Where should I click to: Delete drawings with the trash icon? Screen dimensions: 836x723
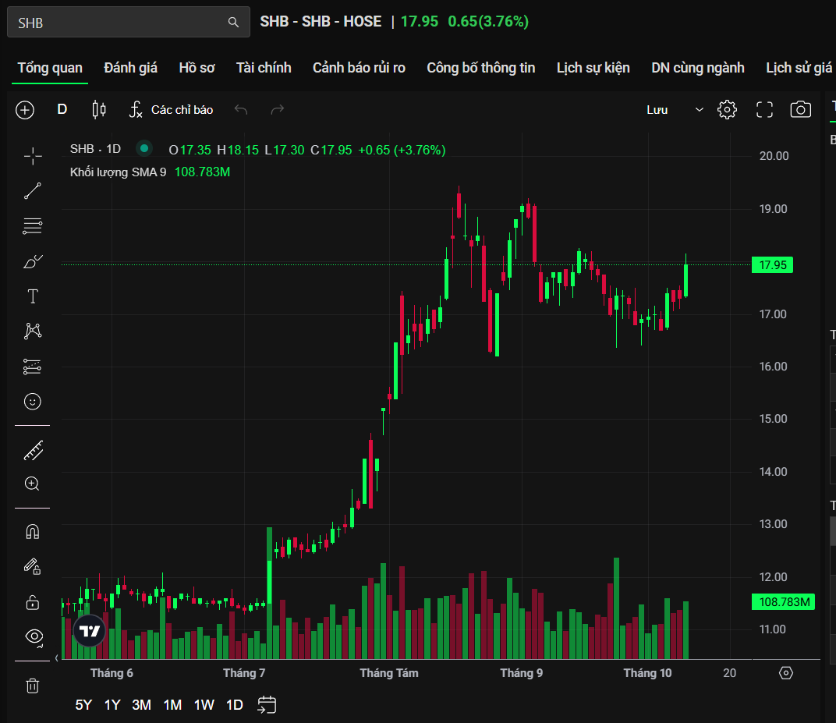33,686
